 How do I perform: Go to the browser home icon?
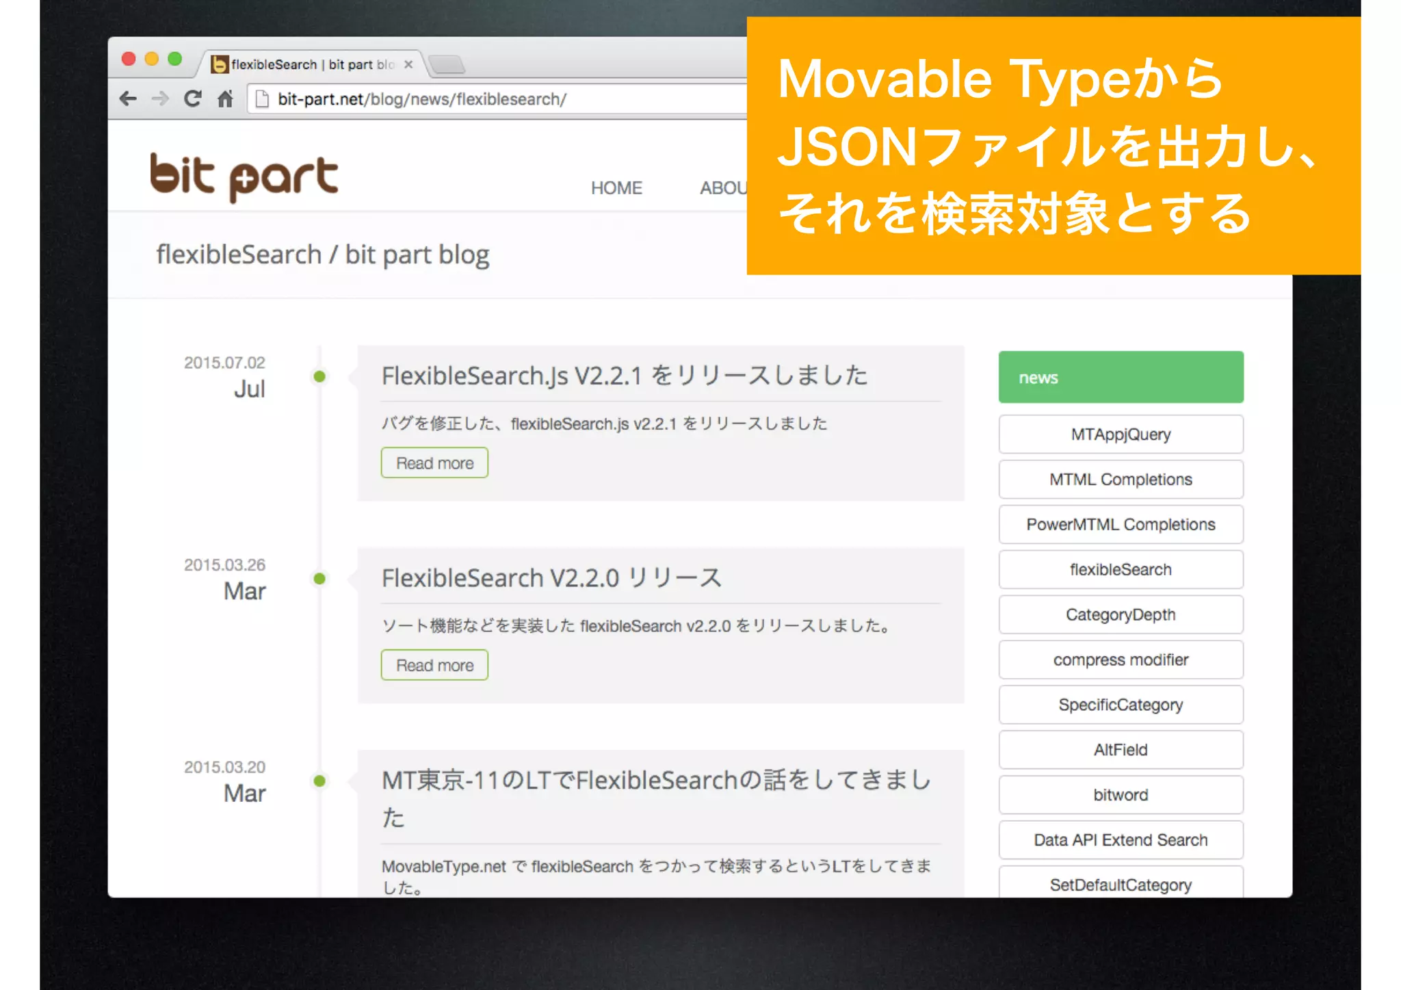point(225,99)
